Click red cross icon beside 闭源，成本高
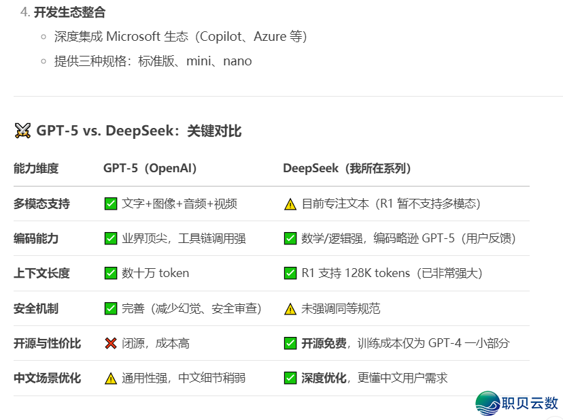Image resolution: width=563 pixels, height=420 pixels. 111,343
